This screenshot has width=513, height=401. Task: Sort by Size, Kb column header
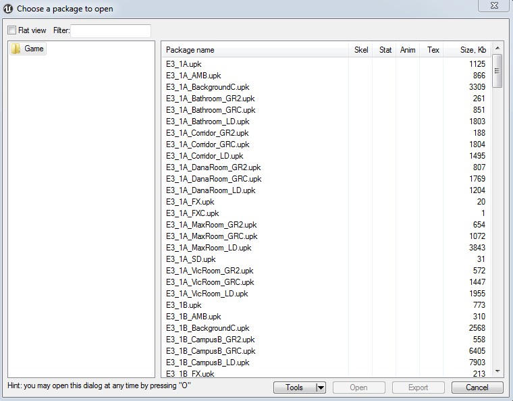(467, 50)
